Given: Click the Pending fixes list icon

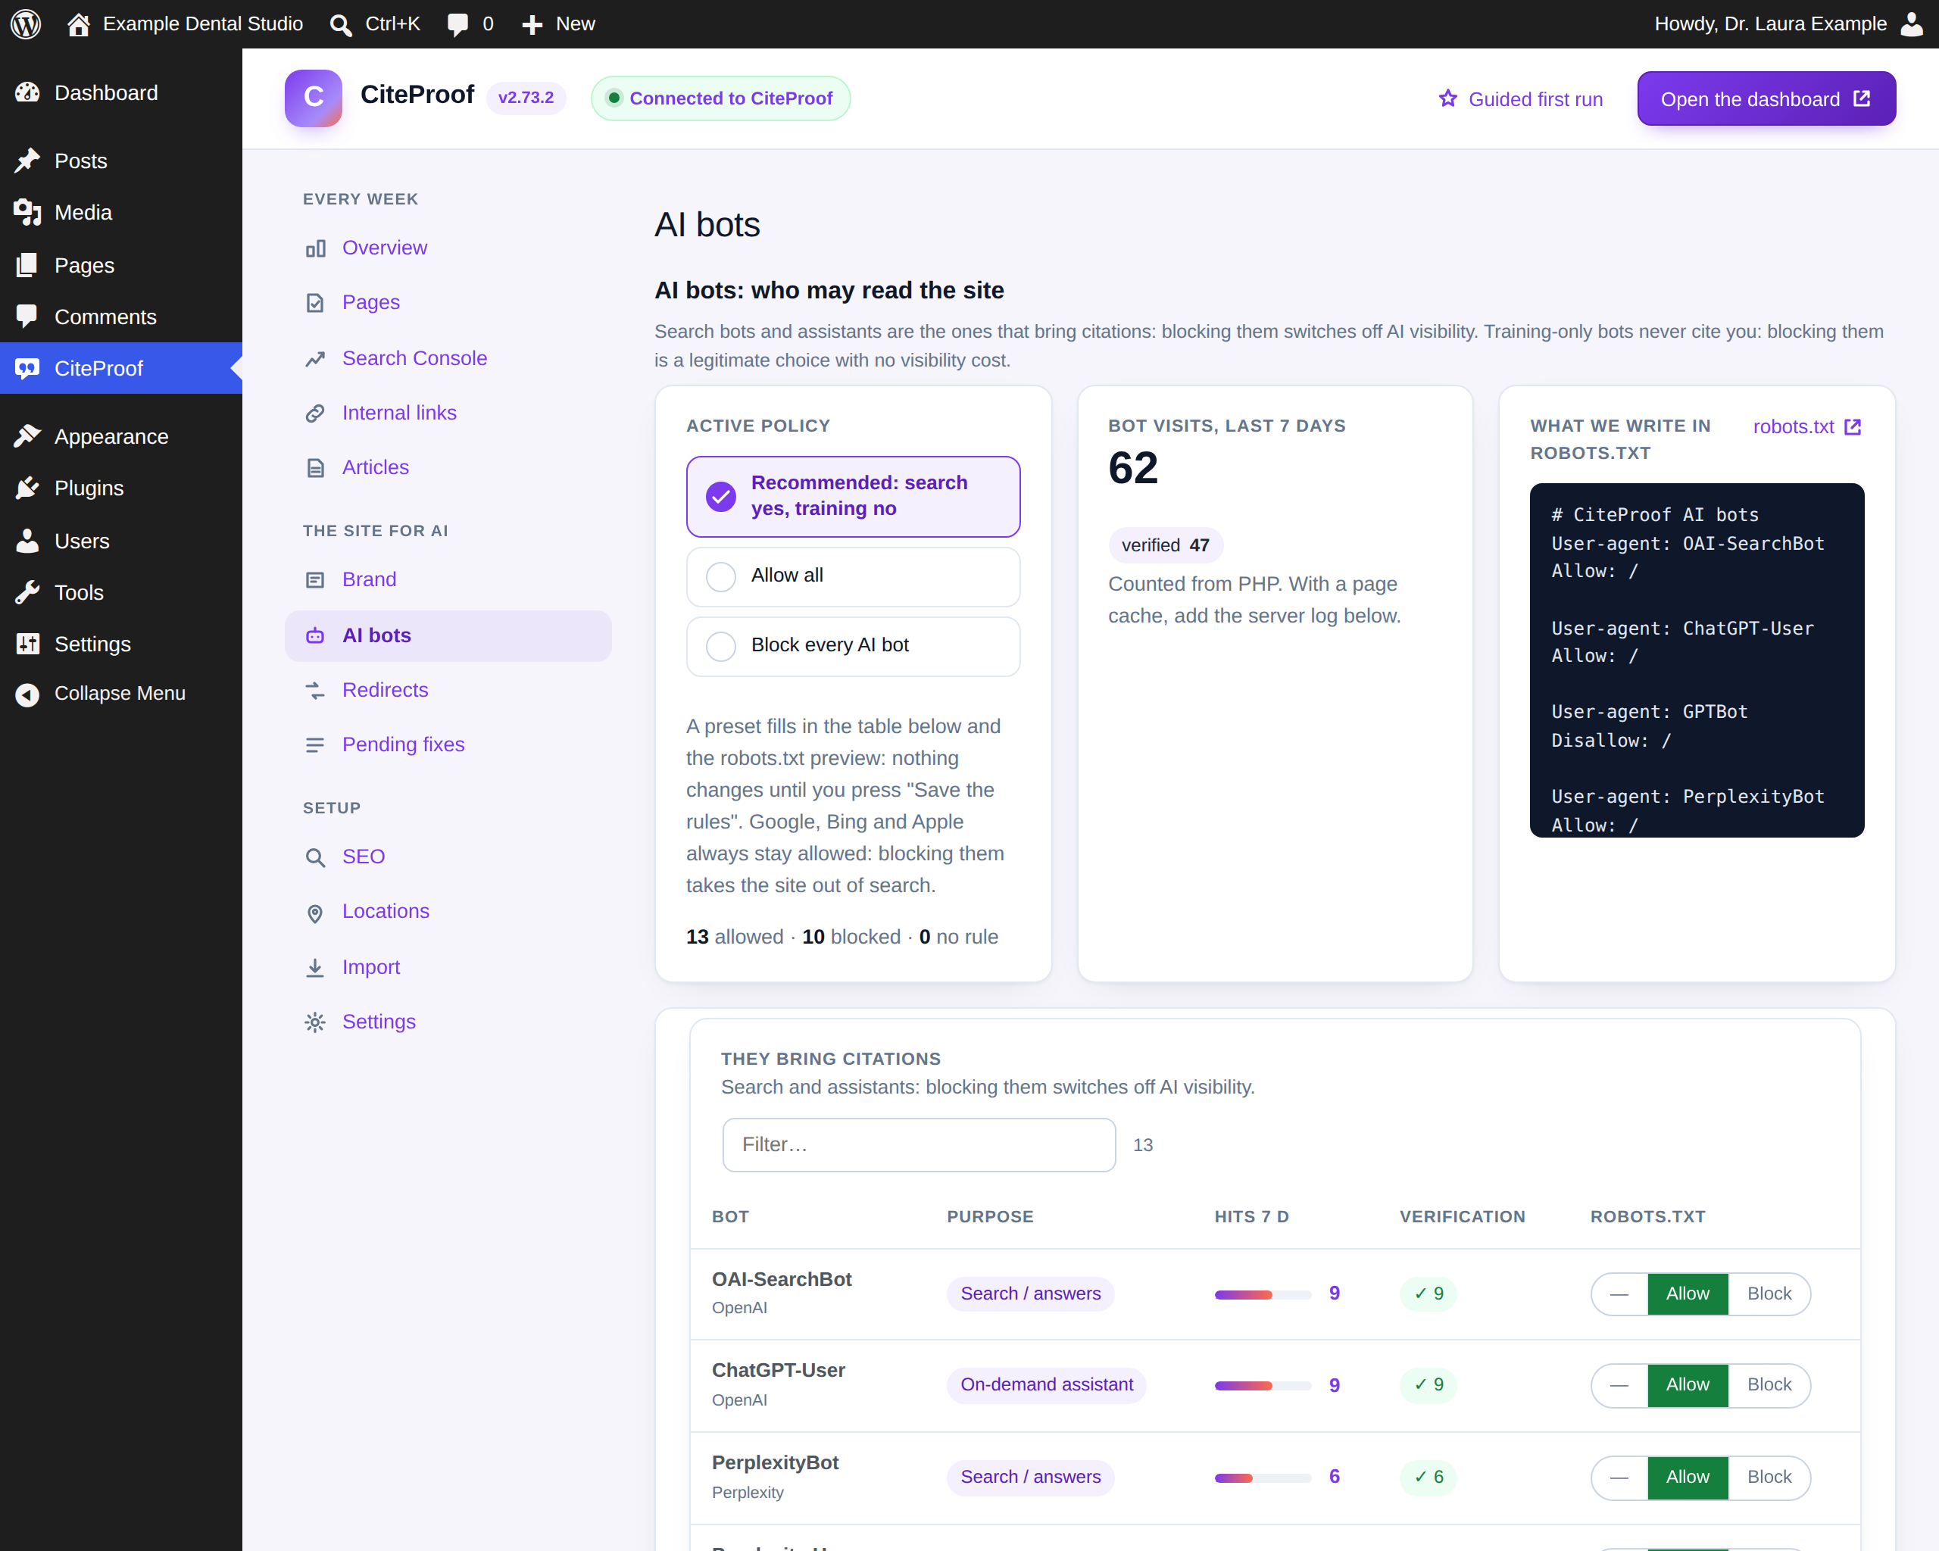Looking at the screenshot, I should pyautogui.click(x=315, y=745).
